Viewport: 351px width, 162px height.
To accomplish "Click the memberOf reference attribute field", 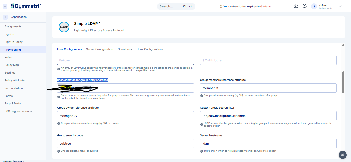I will 268,88.
